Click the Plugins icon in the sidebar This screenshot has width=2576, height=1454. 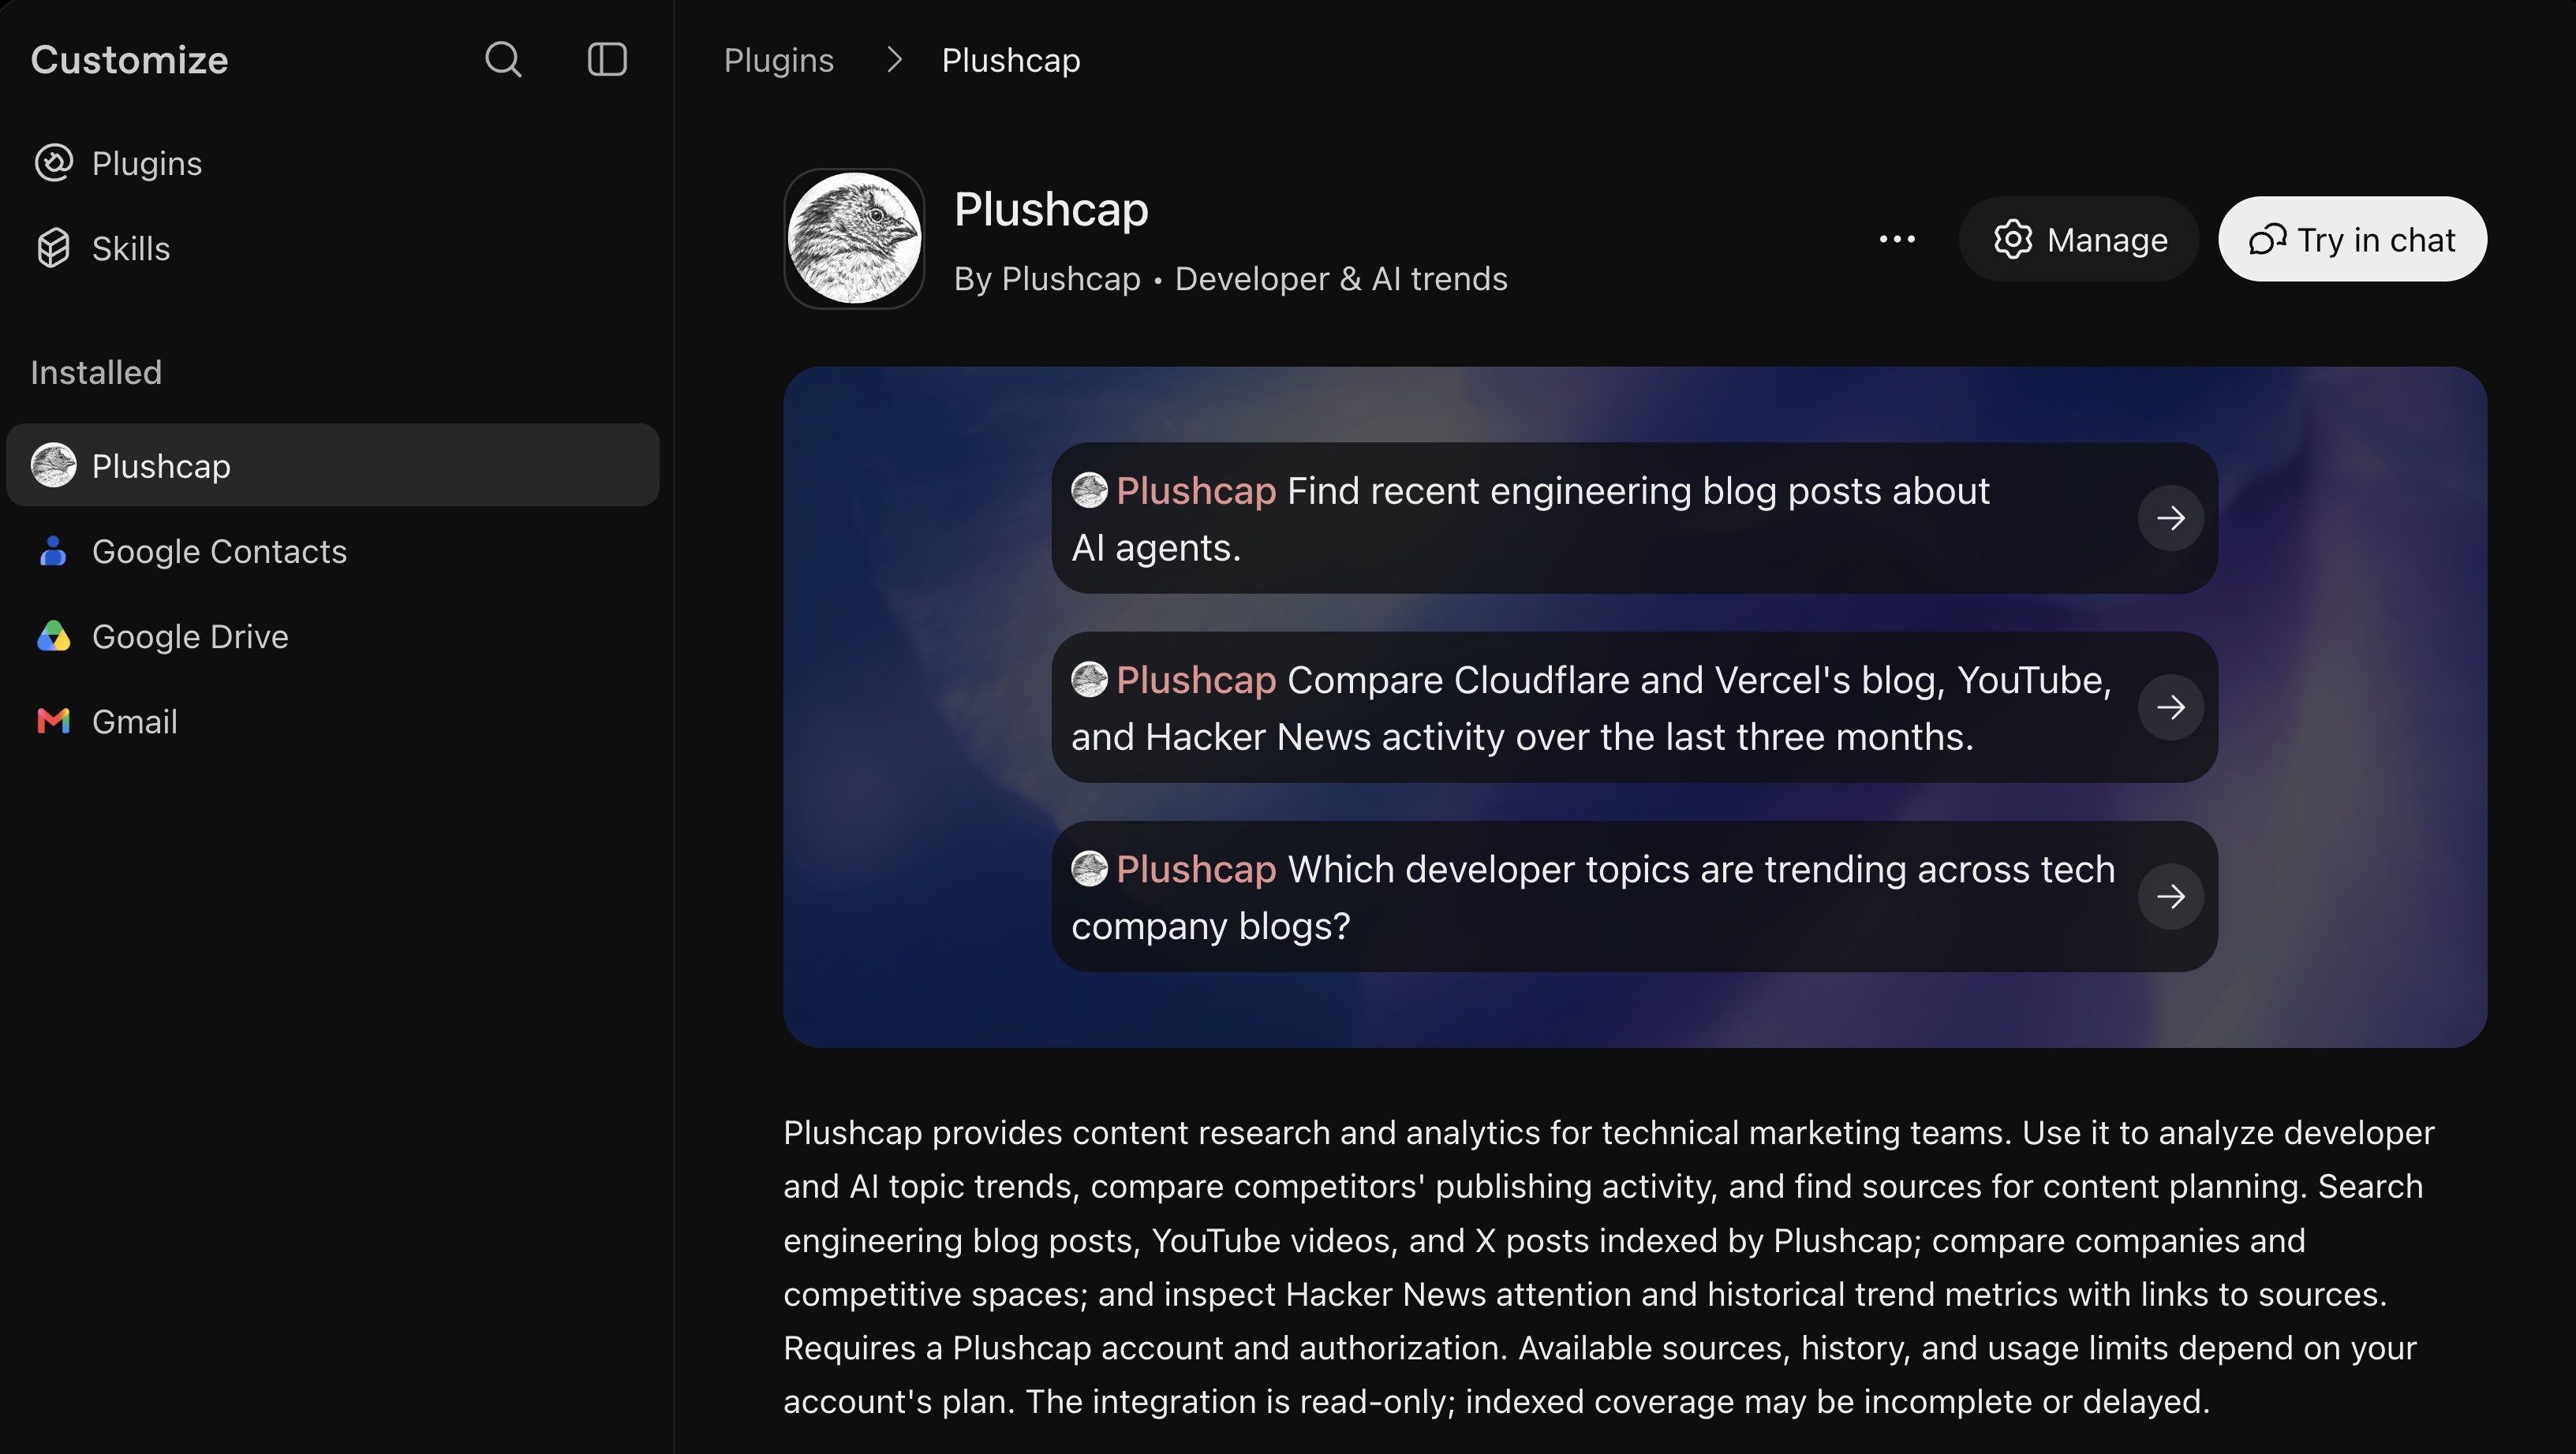click(54, 163)
